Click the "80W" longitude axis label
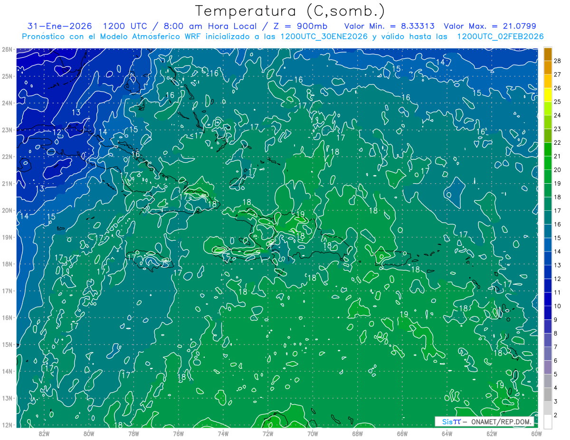 pyautogui.click(x=89, y=434)
